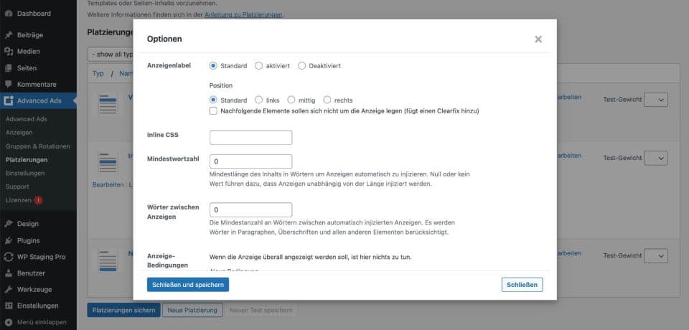689x330 pixels.
Task: Enable the Clearfix checkbox
Action: pos(214,111)
